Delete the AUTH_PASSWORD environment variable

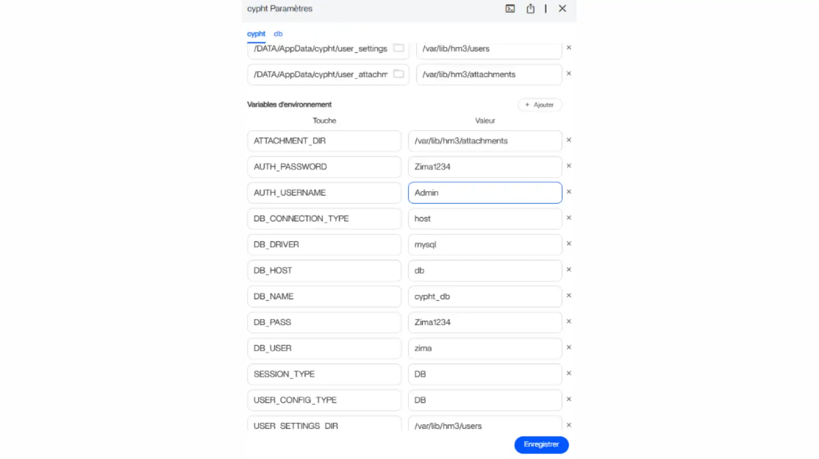(x=569, y=166)
